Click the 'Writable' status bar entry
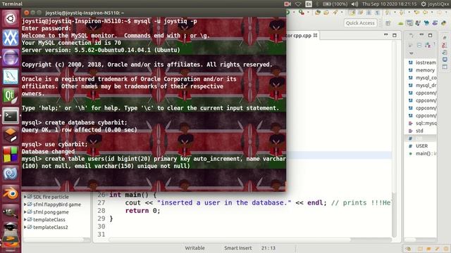Image resolution: width=451 pixels, height=253 pixels. (x=194, y=248)
